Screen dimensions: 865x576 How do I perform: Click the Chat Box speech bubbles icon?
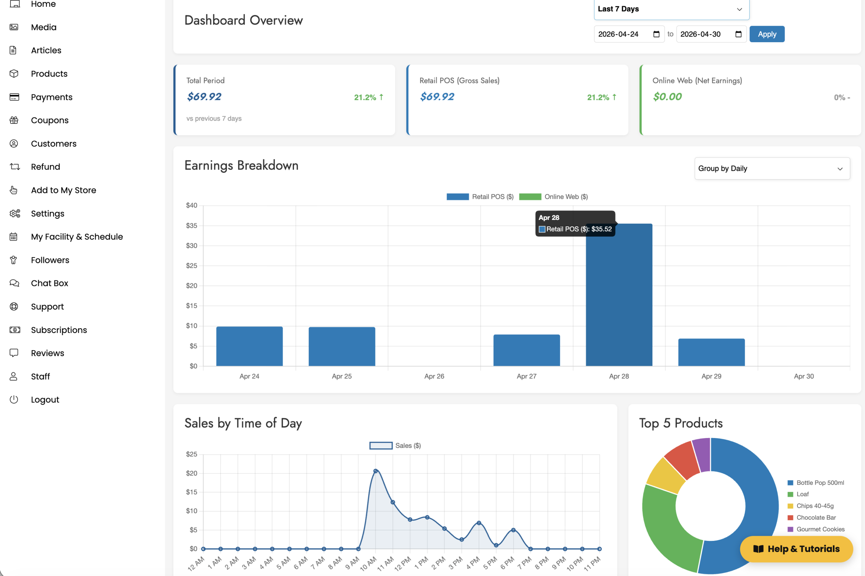coord(14,283)
